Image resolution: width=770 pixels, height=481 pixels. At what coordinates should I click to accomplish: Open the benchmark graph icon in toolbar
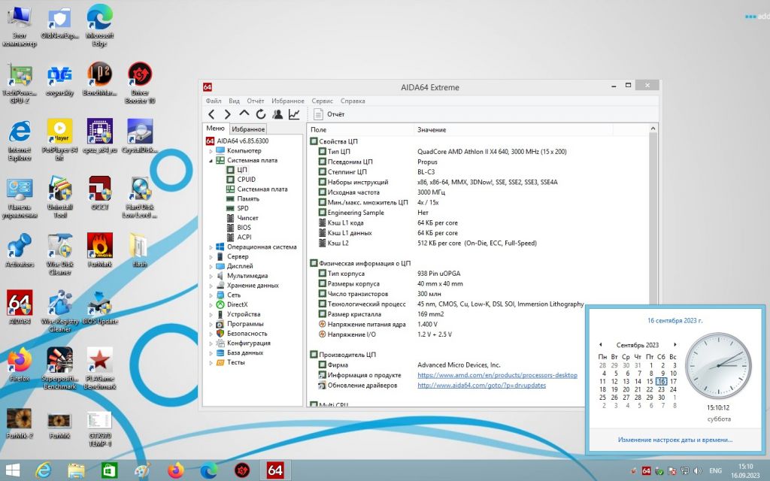294,114
